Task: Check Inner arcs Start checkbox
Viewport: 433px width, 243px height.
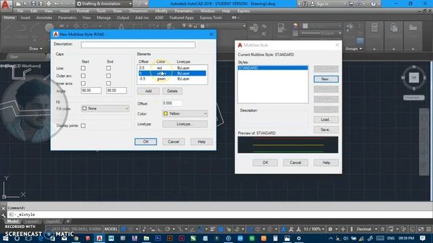Action: (83, 83)
